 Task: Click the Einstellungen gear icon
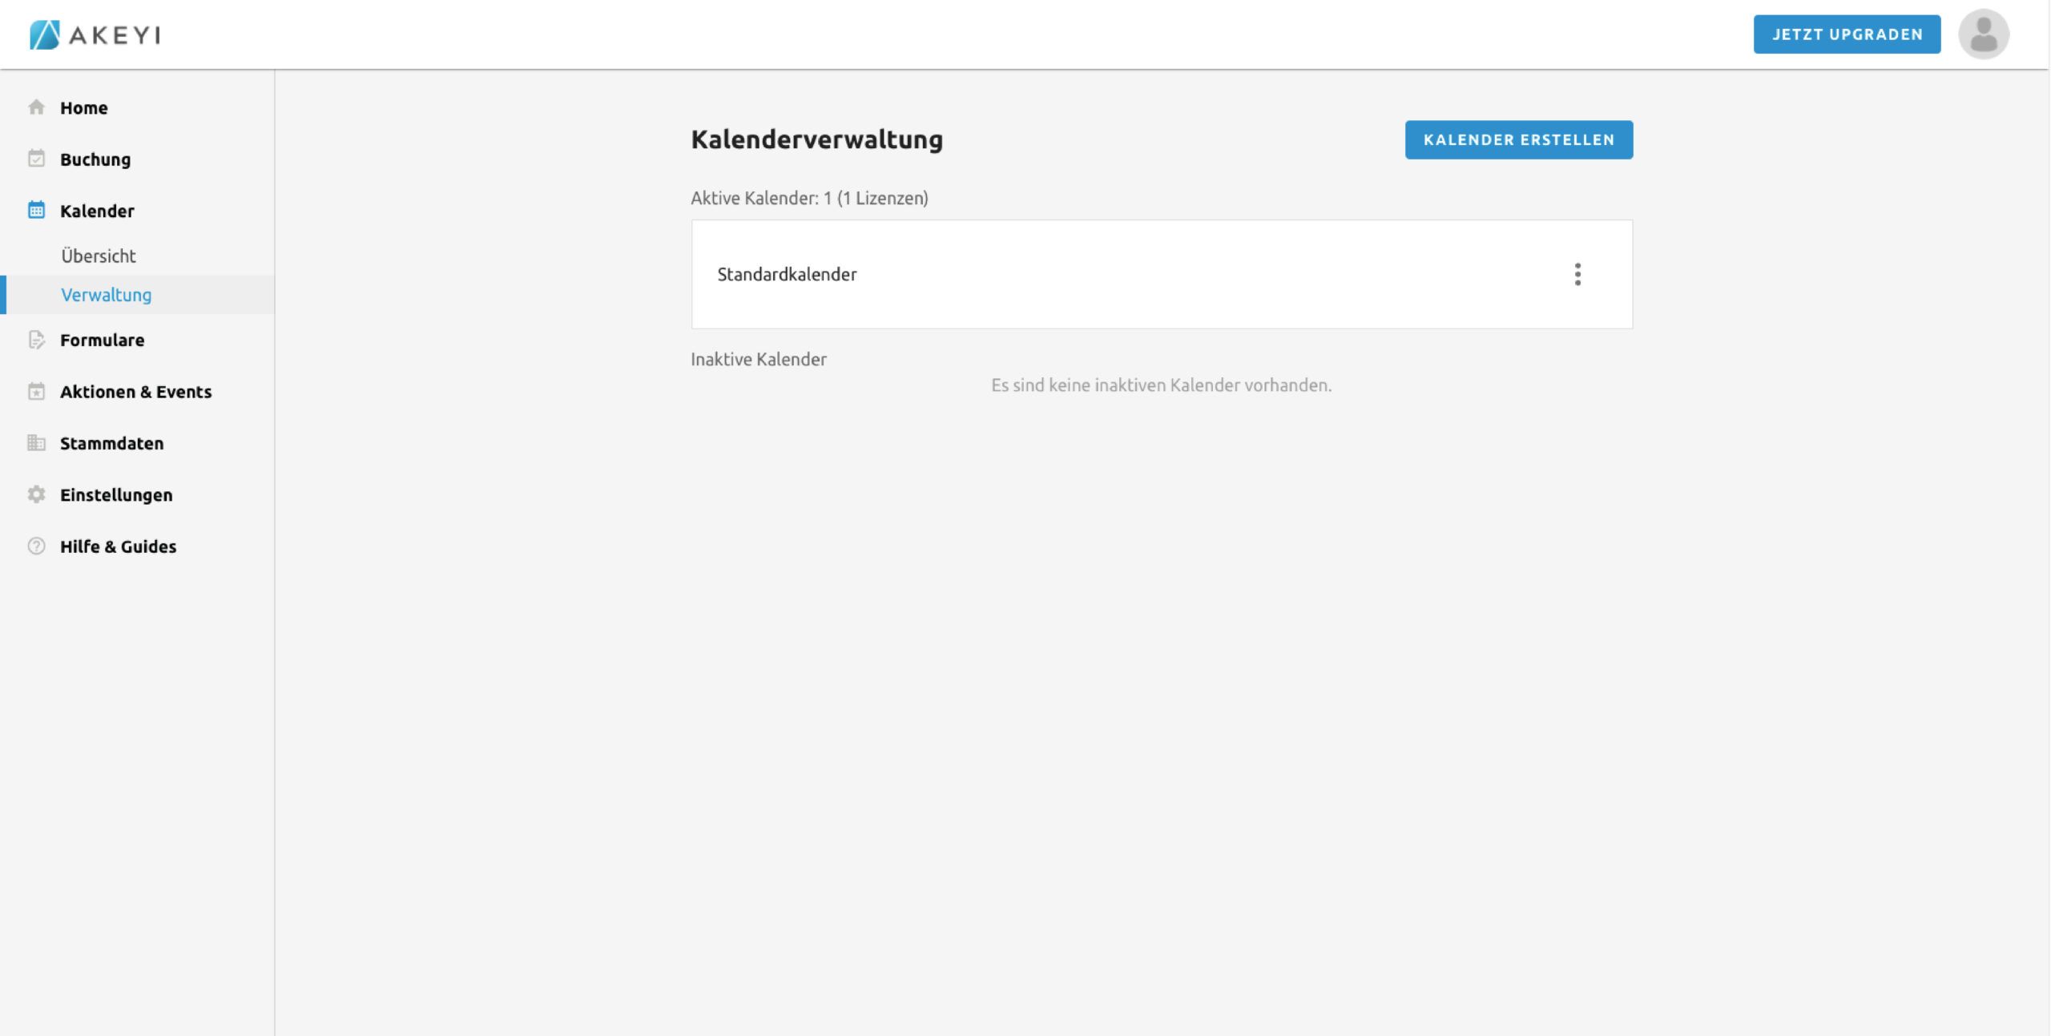click(36, 494)
